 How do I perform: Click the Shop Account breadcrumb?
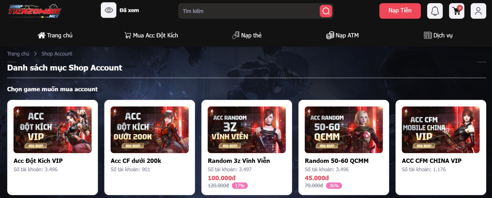(x=57, y=54)
